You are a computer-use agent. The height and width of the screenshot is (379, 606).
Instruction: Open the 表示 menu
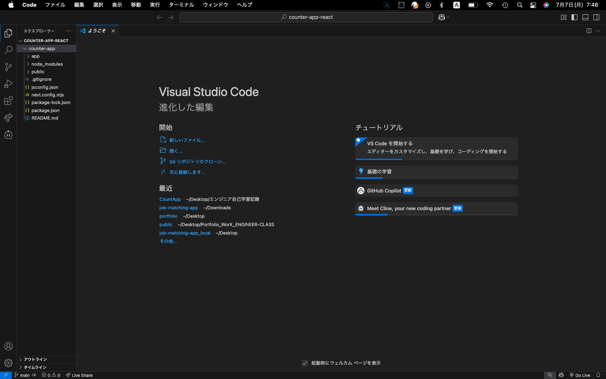click(117, 5)
